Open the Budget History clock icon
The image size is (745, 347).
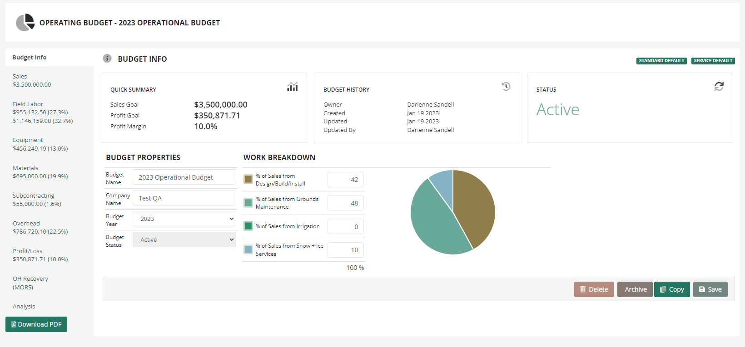[x=506, y=86]
